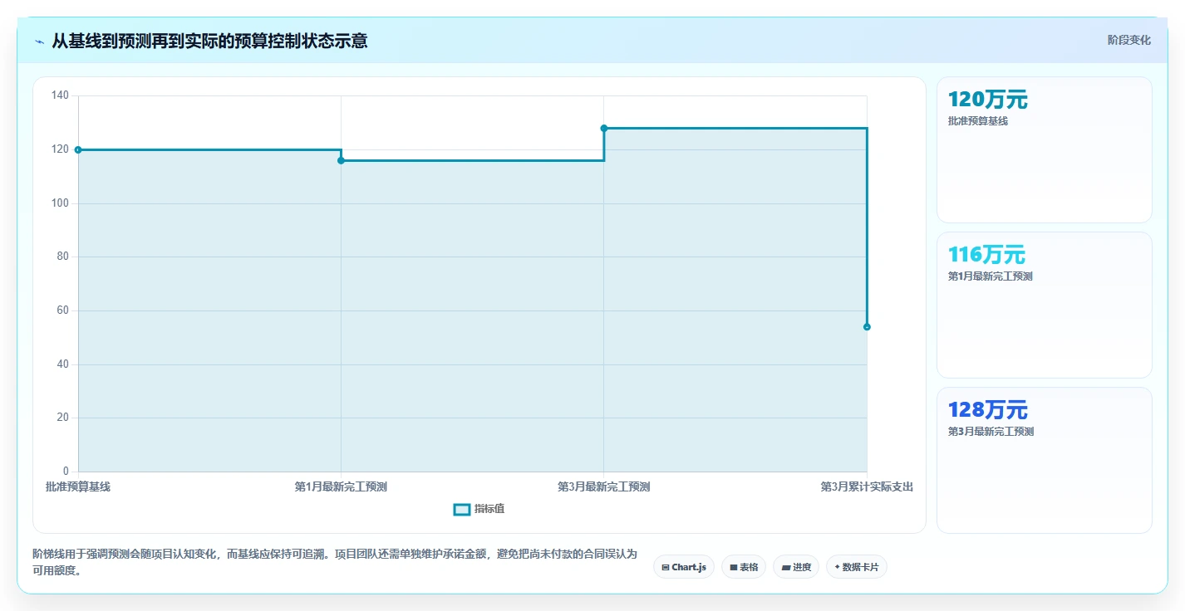Click the lightning icon beside the title
Image resolution: width=1185 pixels, height=611 pixels.
[x=39, y=41]
